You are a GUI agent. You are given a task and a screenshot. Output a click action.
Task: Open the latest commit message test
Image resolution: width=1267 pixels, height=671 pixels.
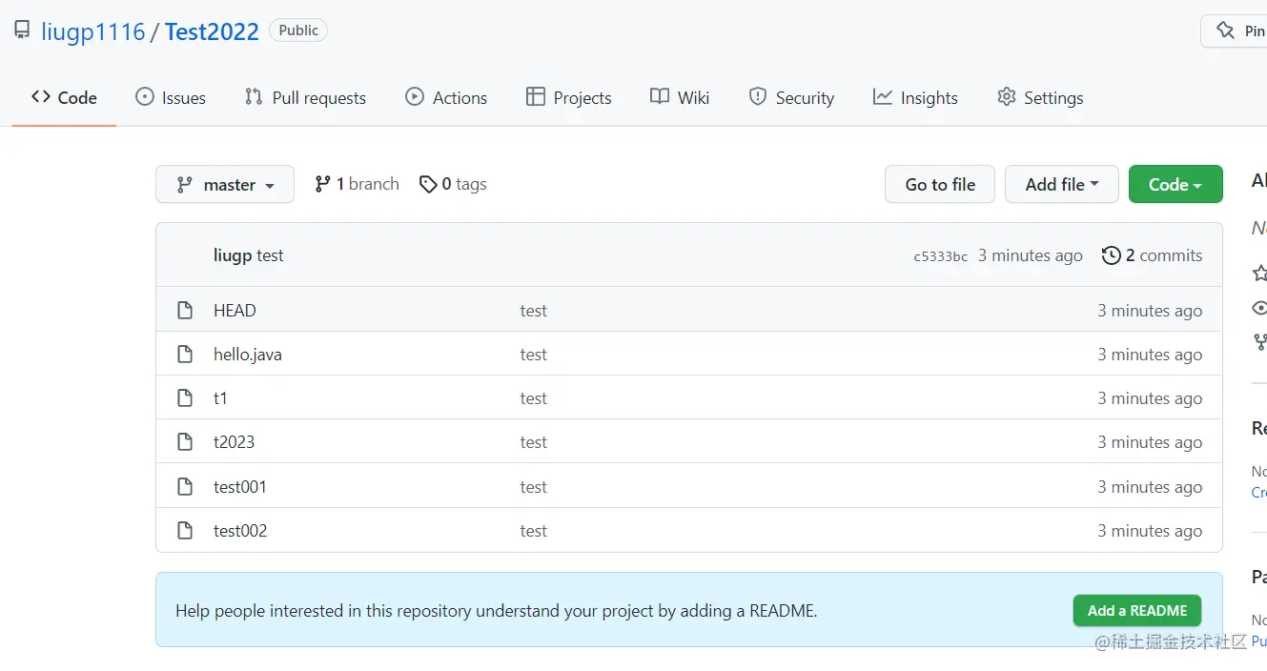tap(270, 255)
